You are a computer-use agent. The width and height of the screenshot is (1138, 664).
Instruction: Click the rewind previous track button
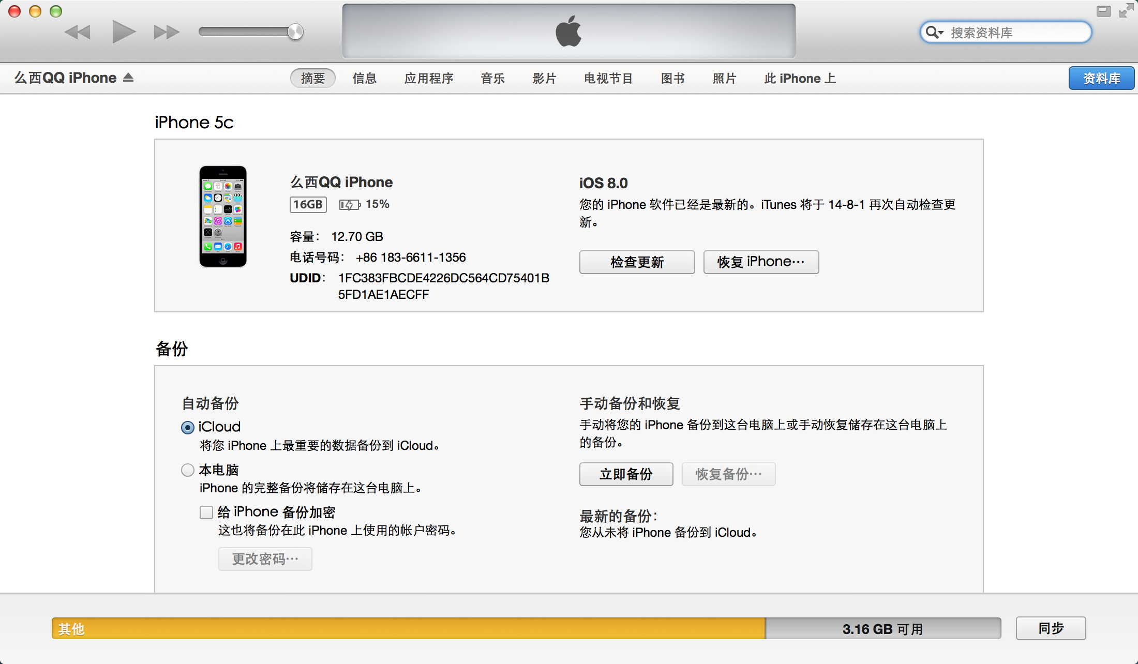pyautogui.click(x=77, y=32)
